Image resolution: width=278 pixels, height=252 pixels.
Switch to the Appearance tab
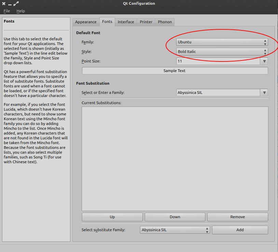click(86, 22)
